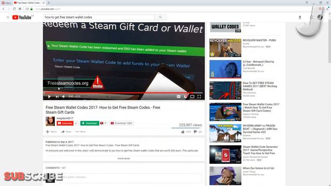331x186 pixels.
Task: Open video player settings gear
Action: coord(186,97)
